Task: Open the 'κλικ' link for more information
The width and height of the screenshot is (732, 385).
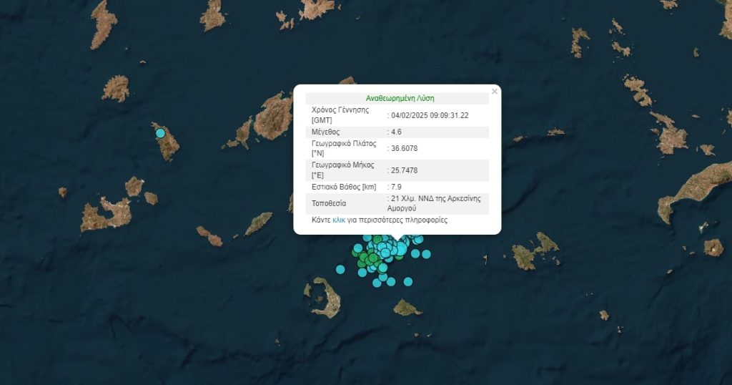Action: click(339, 220)
